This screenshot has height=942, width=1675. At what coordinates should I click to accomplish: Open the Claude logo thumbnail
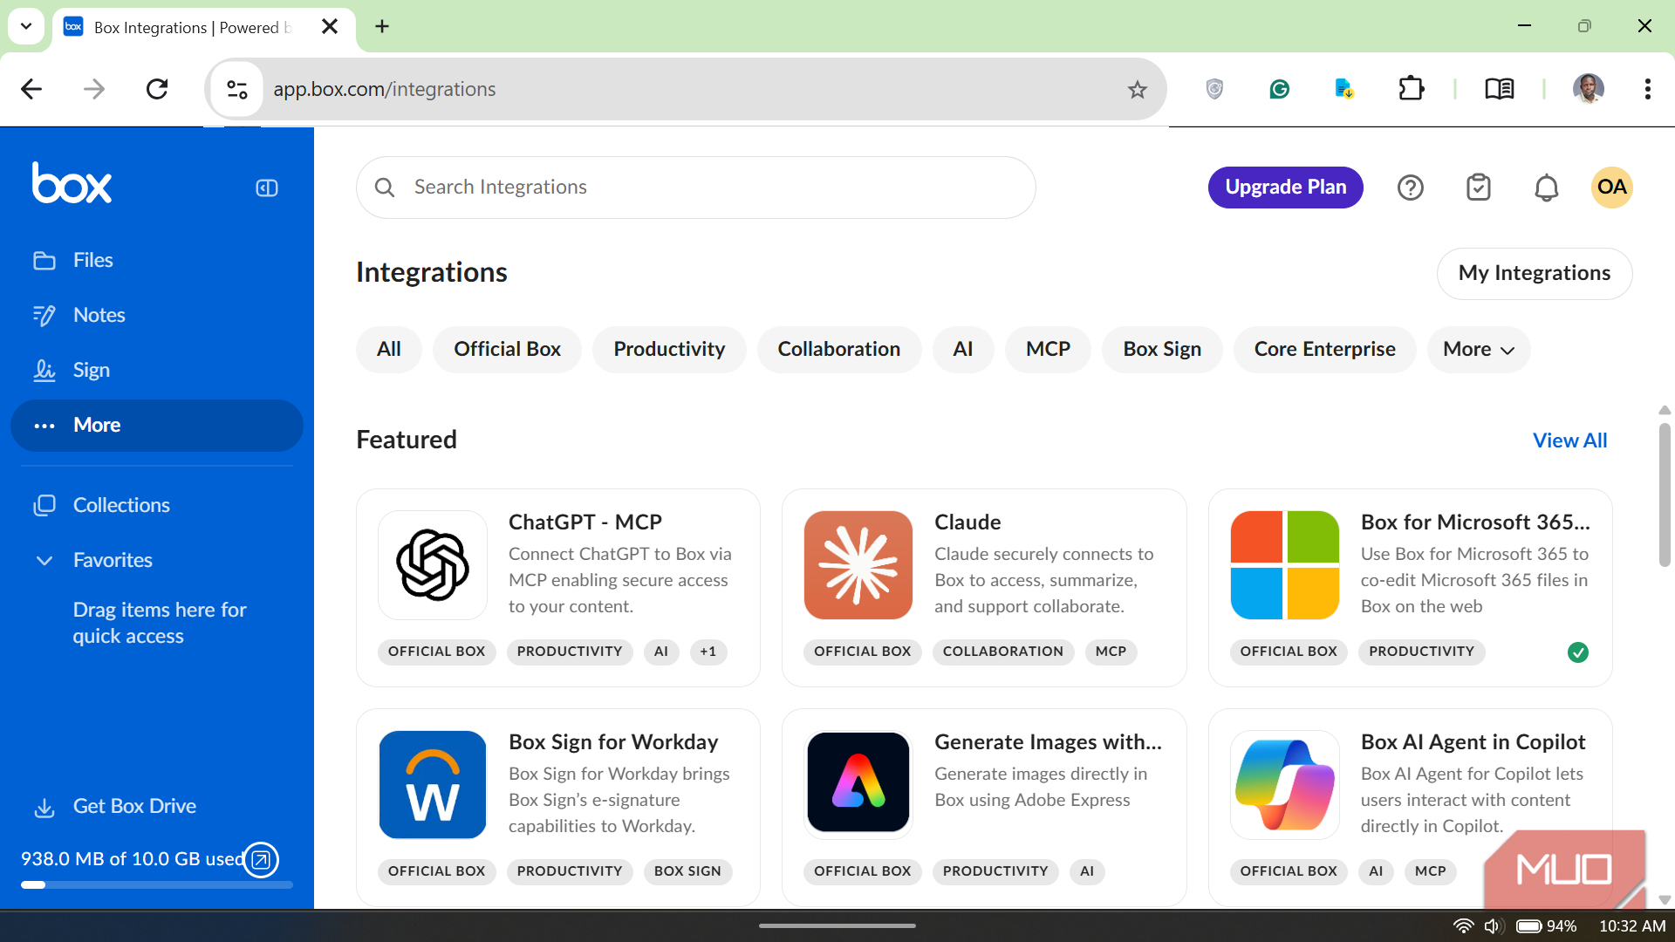click(x=858, y=565)
